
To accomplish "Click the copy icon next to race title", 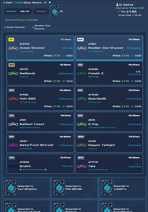I will 50,3.
